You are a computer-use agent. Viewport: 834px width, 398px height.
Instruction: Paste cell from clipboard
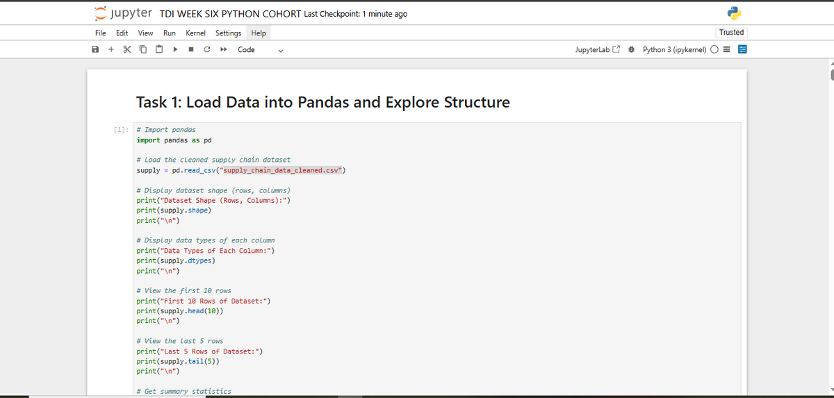pos(159,50)
